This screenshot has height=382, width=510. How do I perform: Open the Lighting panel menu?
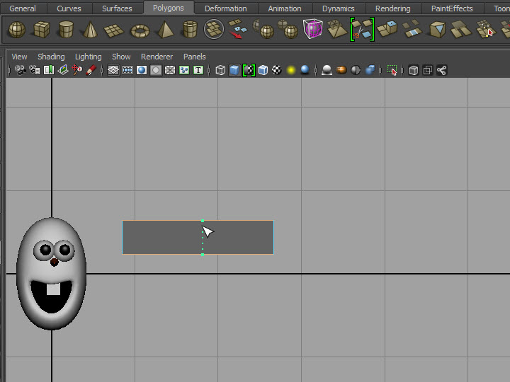[88, 57]
